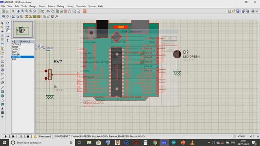Screen dimensions: 260x146
Task: Open the Template menu
Action: pyautogui.click(x=81, y=6)
